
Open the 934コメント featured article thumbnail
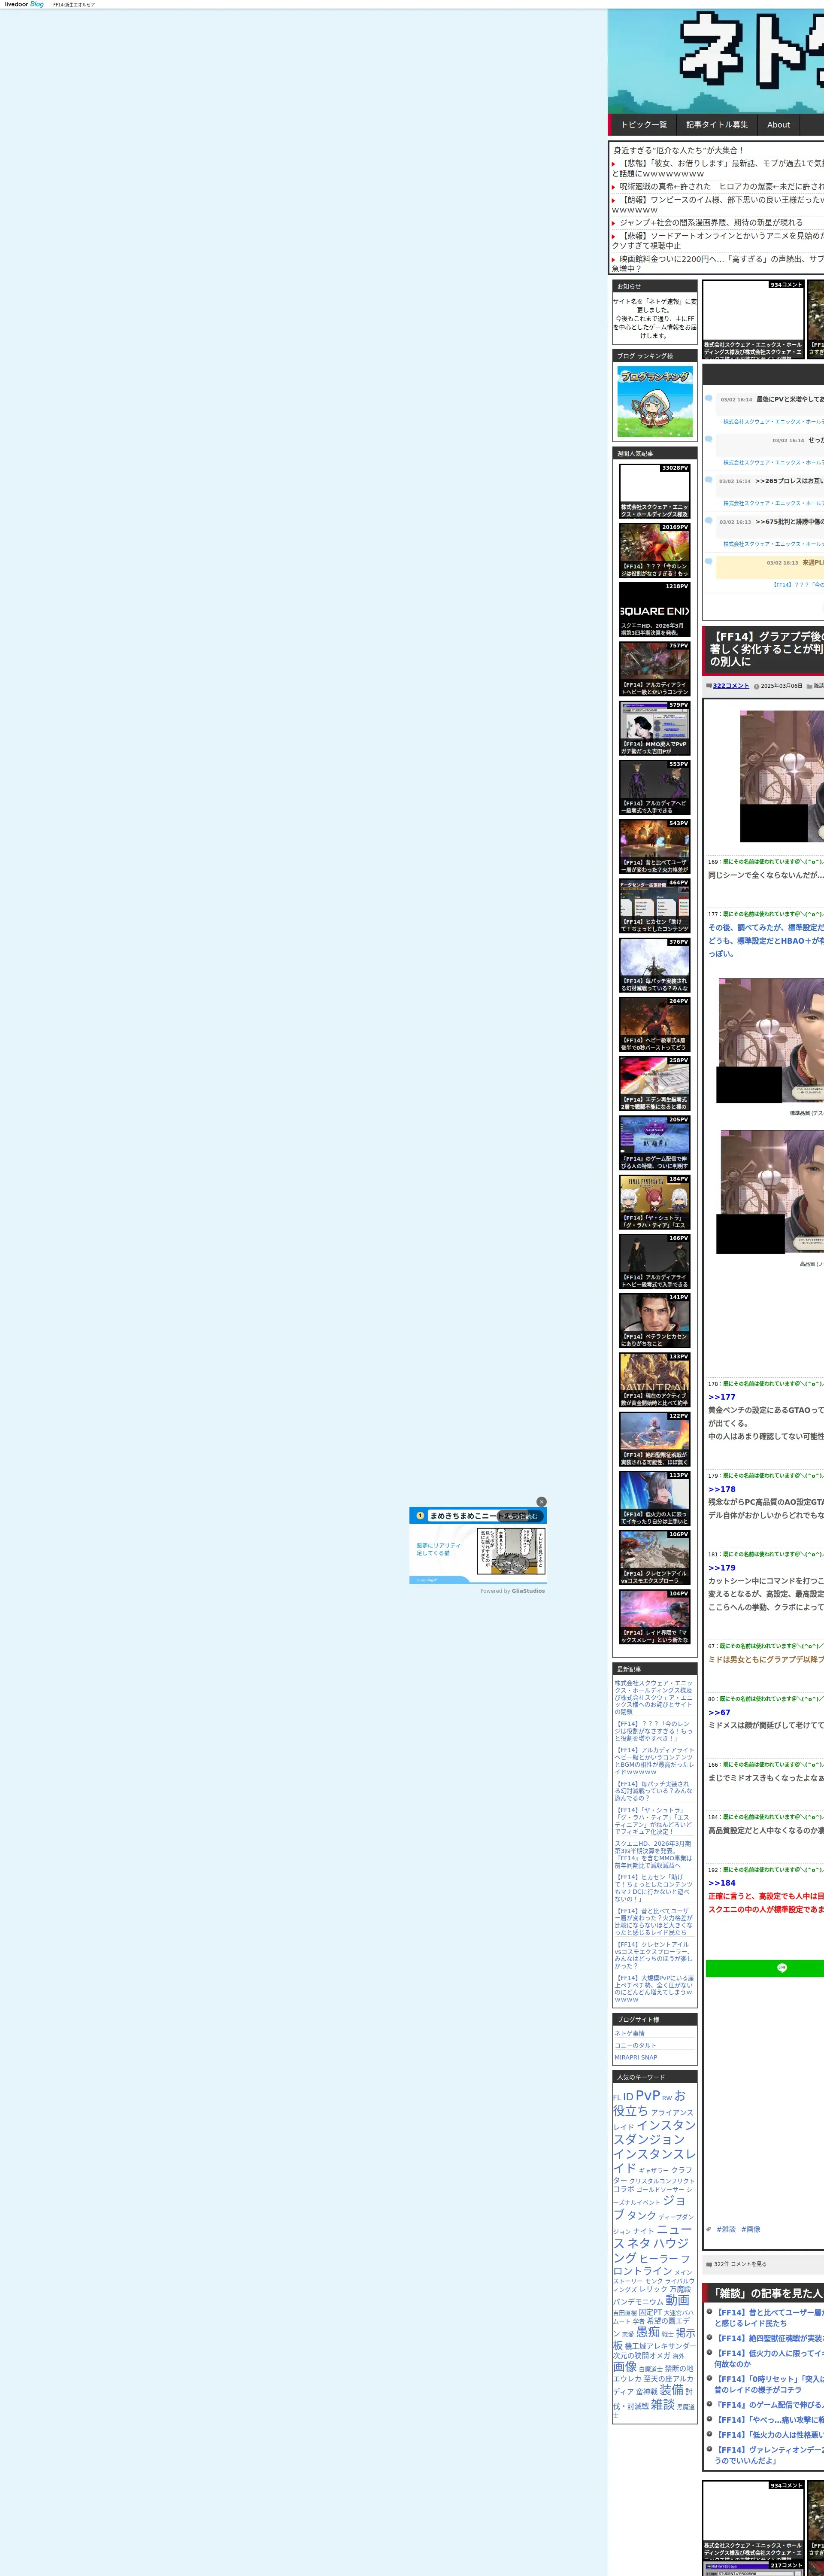point(753,320)
